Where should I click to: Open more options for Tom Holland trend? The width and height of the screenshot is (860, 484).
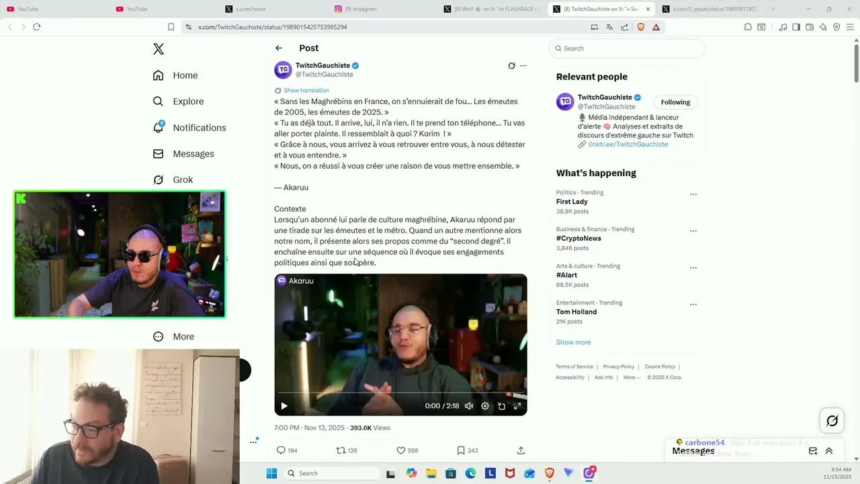click(x=693, y=304)
